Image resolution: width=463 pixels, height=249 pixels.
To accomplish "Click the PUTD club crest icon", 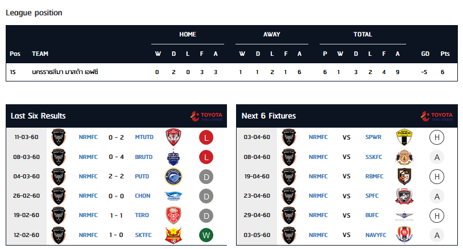I will click(173, 176).
